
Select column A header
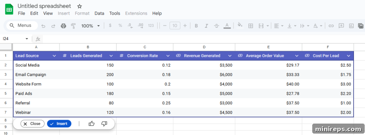point(36,47)
